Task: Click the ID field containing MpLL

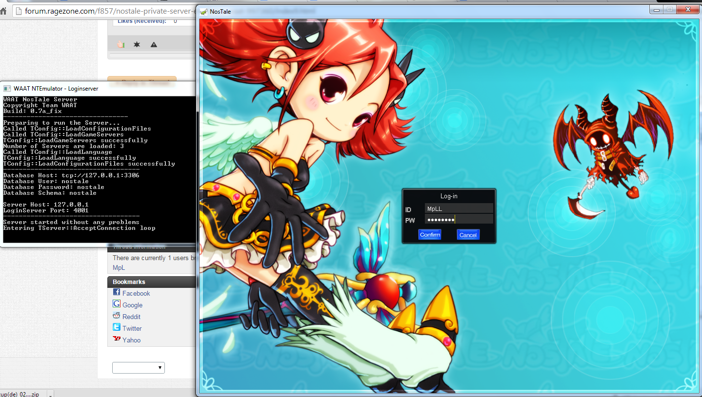Action: pos(459,208)
